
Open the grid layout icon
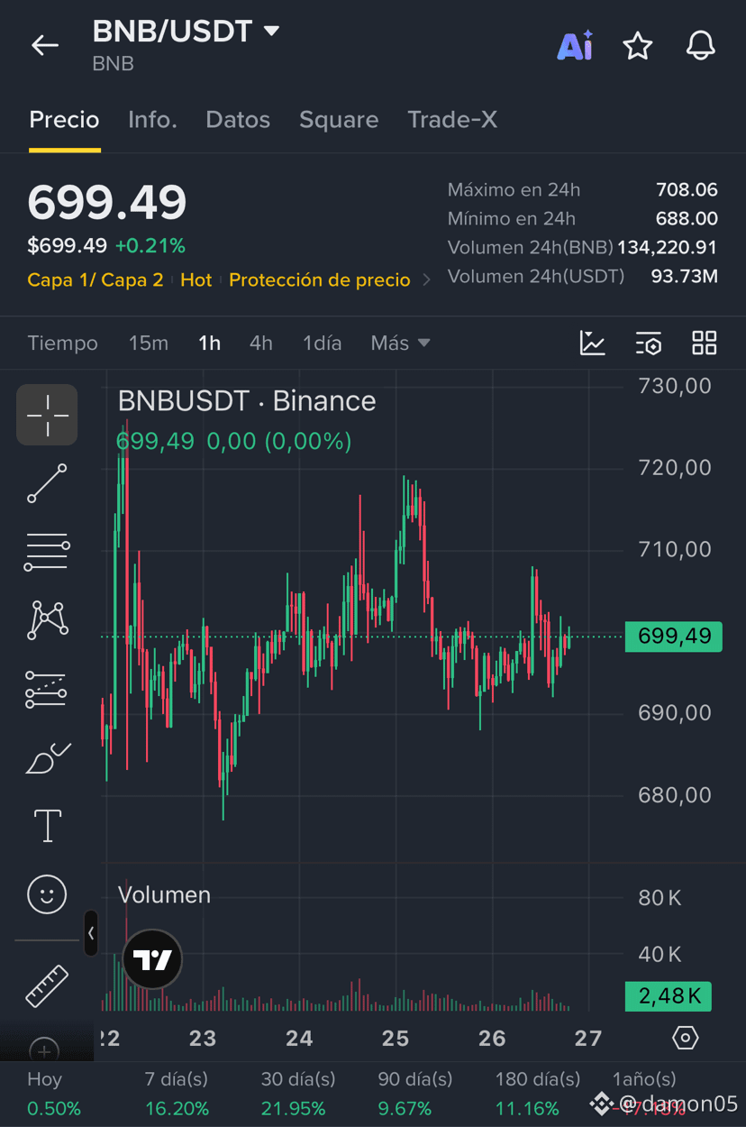pyautogui.click(x=705, y=344)
